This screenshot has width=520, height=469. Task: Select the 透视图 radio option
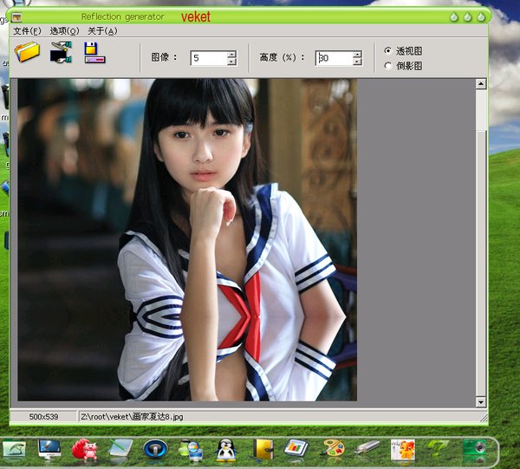(x=388, y=51)
